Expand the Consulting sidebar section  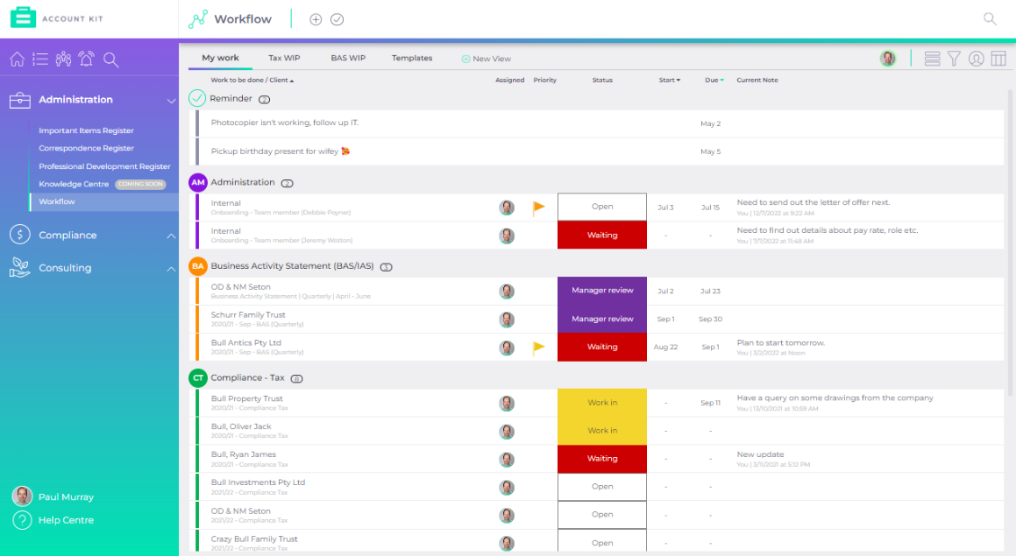tap(171, 269)
